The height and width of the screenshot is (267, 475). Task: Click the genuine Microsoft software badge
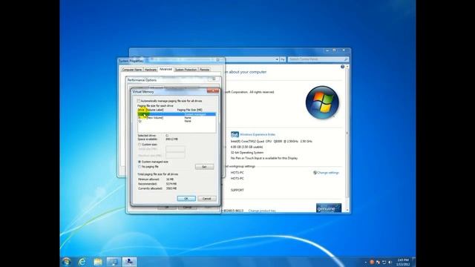[x=329, y=208]
